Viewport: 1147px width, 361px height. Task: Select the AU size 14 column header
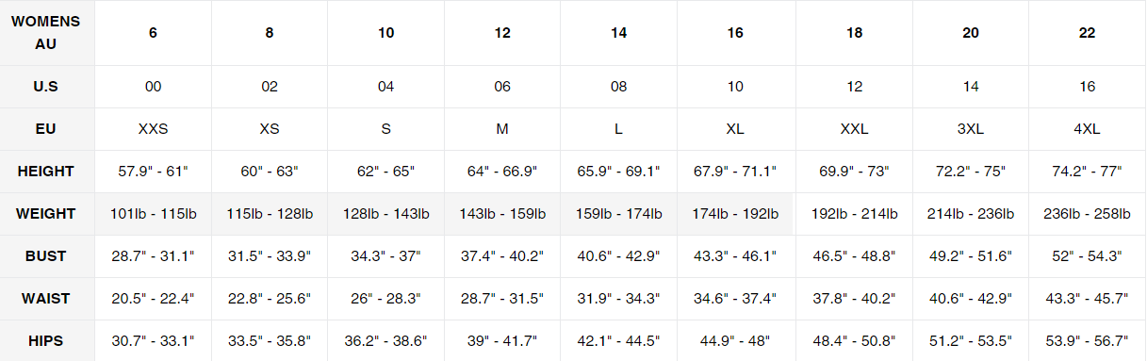pyautogui.click(x=618, y=32)
